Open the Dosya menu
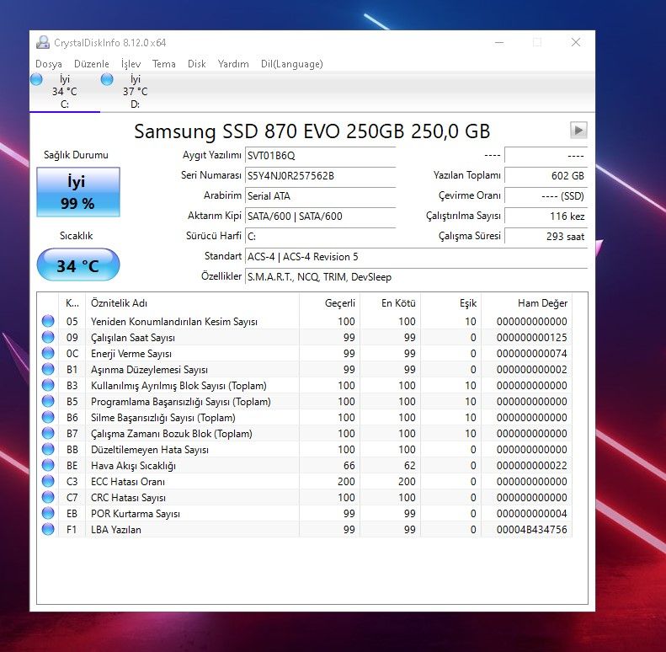Viewport: 666px width, 652px height. [x=49, y=64]
